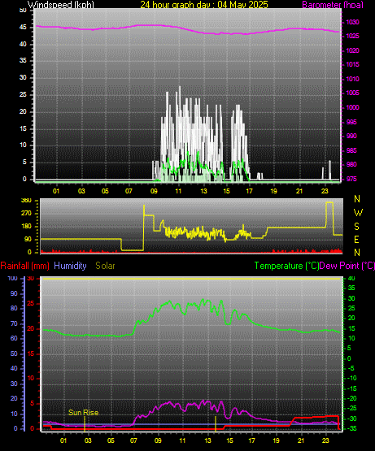Click the 50 humidity axis value
375x451 pixels.
(14, 353)
